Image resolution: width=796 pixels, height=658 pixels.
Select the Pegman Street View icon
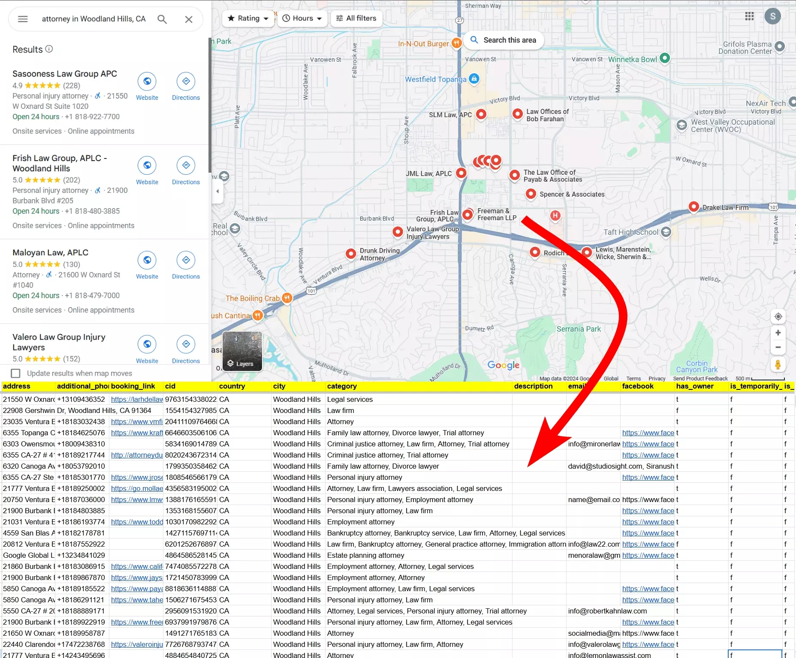[778, 365]
